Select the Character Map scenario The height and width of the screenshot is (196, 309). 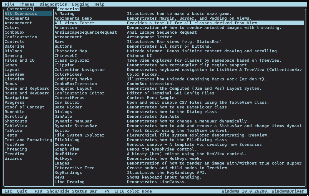(x=71, y=51)
